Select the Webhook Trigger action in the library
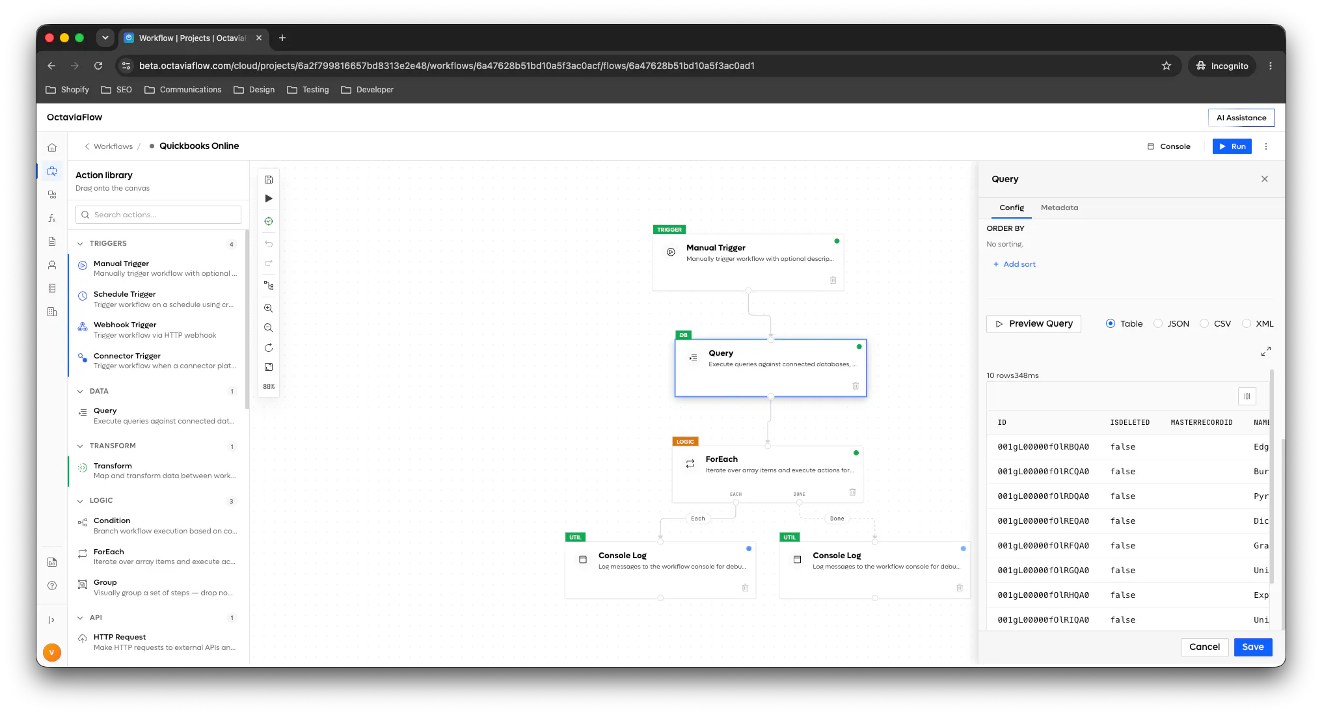Viewport: 1322px width, 715px height. click(x=157, y=330)
